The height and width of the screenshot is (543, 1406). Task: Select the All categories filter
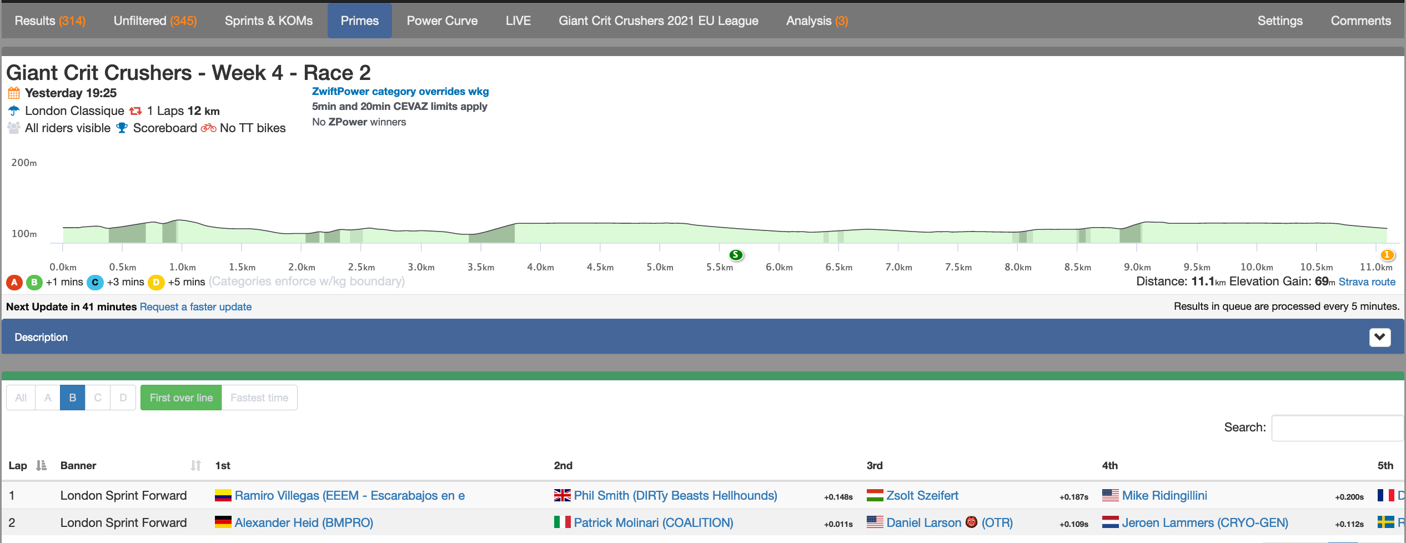pyautogui.click(x=21, y=398)
